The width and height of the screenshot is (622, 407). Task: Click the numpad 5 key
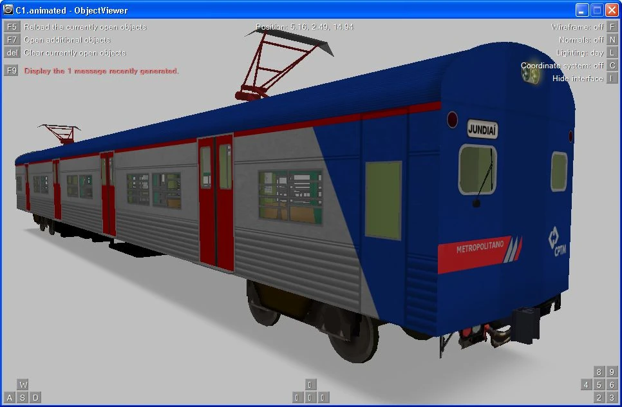point(599,384)
